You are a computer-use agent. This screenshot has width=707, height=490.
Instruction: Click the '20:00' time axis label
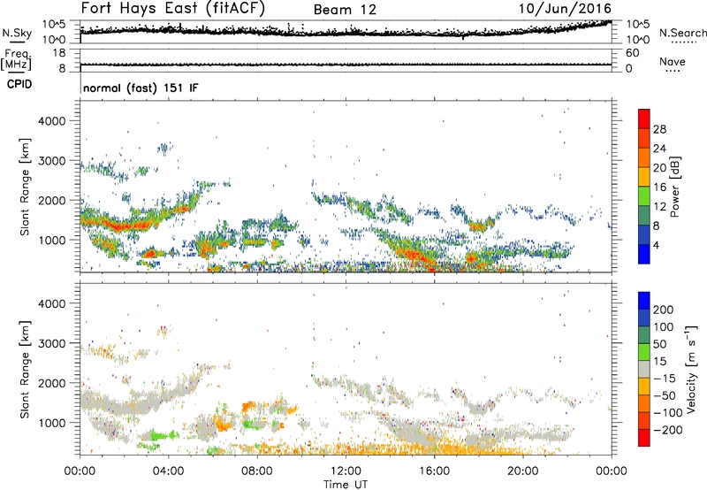pos(523,471)
